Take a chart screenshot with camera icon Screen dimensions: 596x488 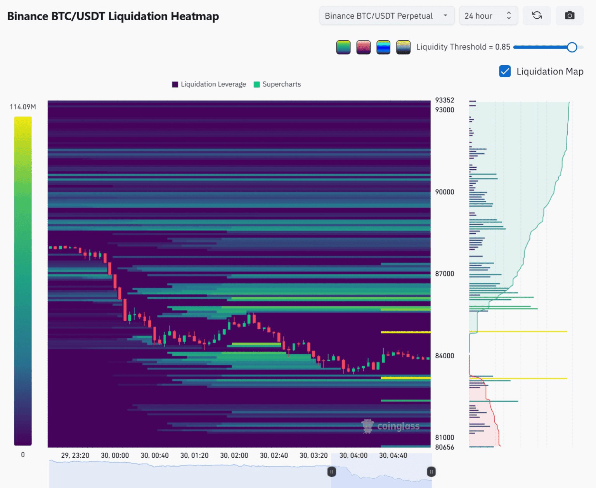(x=569, y=16)
